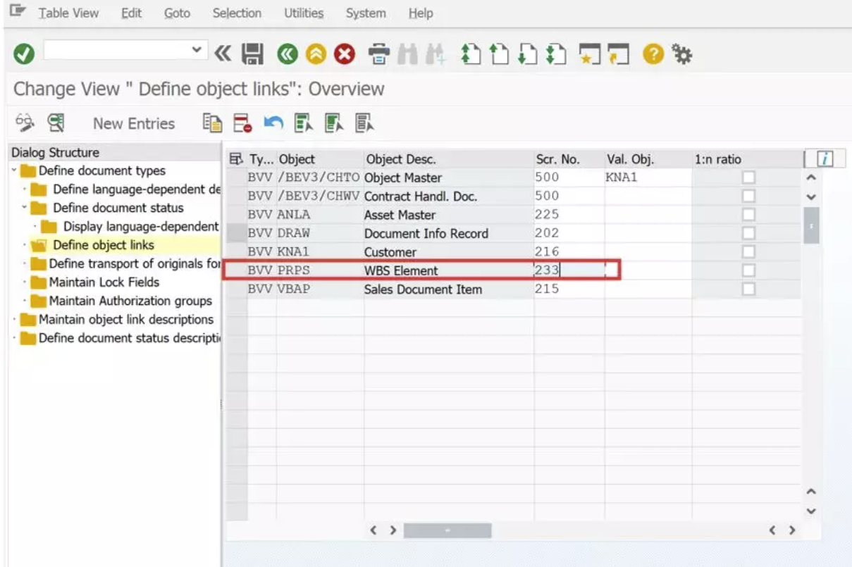Open the Table View menu
The height and width of the screenshot is (567, 852).
[x=68, y=13]
